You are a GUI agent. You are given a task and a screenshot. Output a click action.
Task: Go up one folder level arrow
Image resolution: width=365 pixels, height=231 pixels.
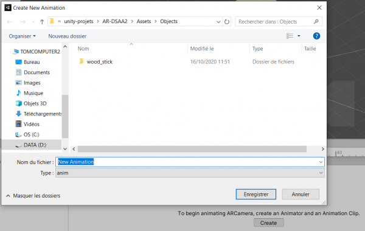42,22
